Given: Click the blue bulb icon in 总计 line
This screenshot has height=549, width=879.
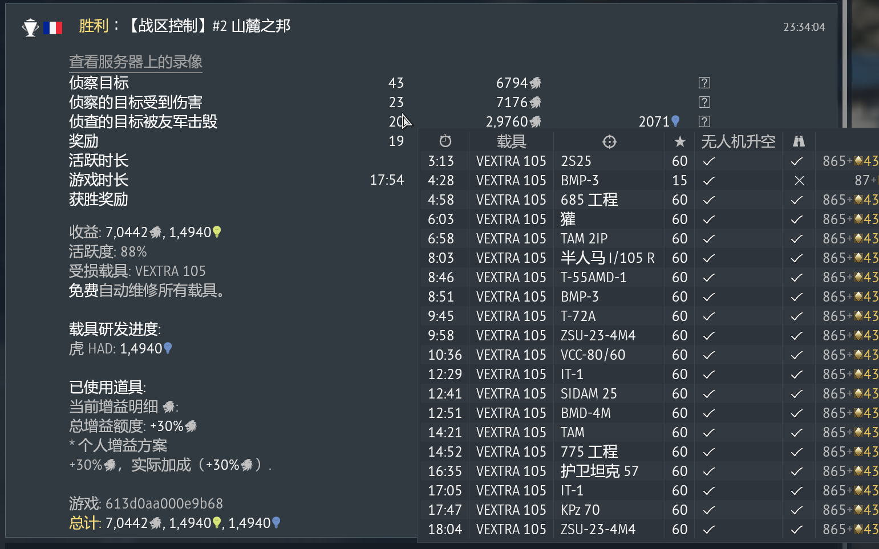Looking at the screenshot, I should (276, 523).
